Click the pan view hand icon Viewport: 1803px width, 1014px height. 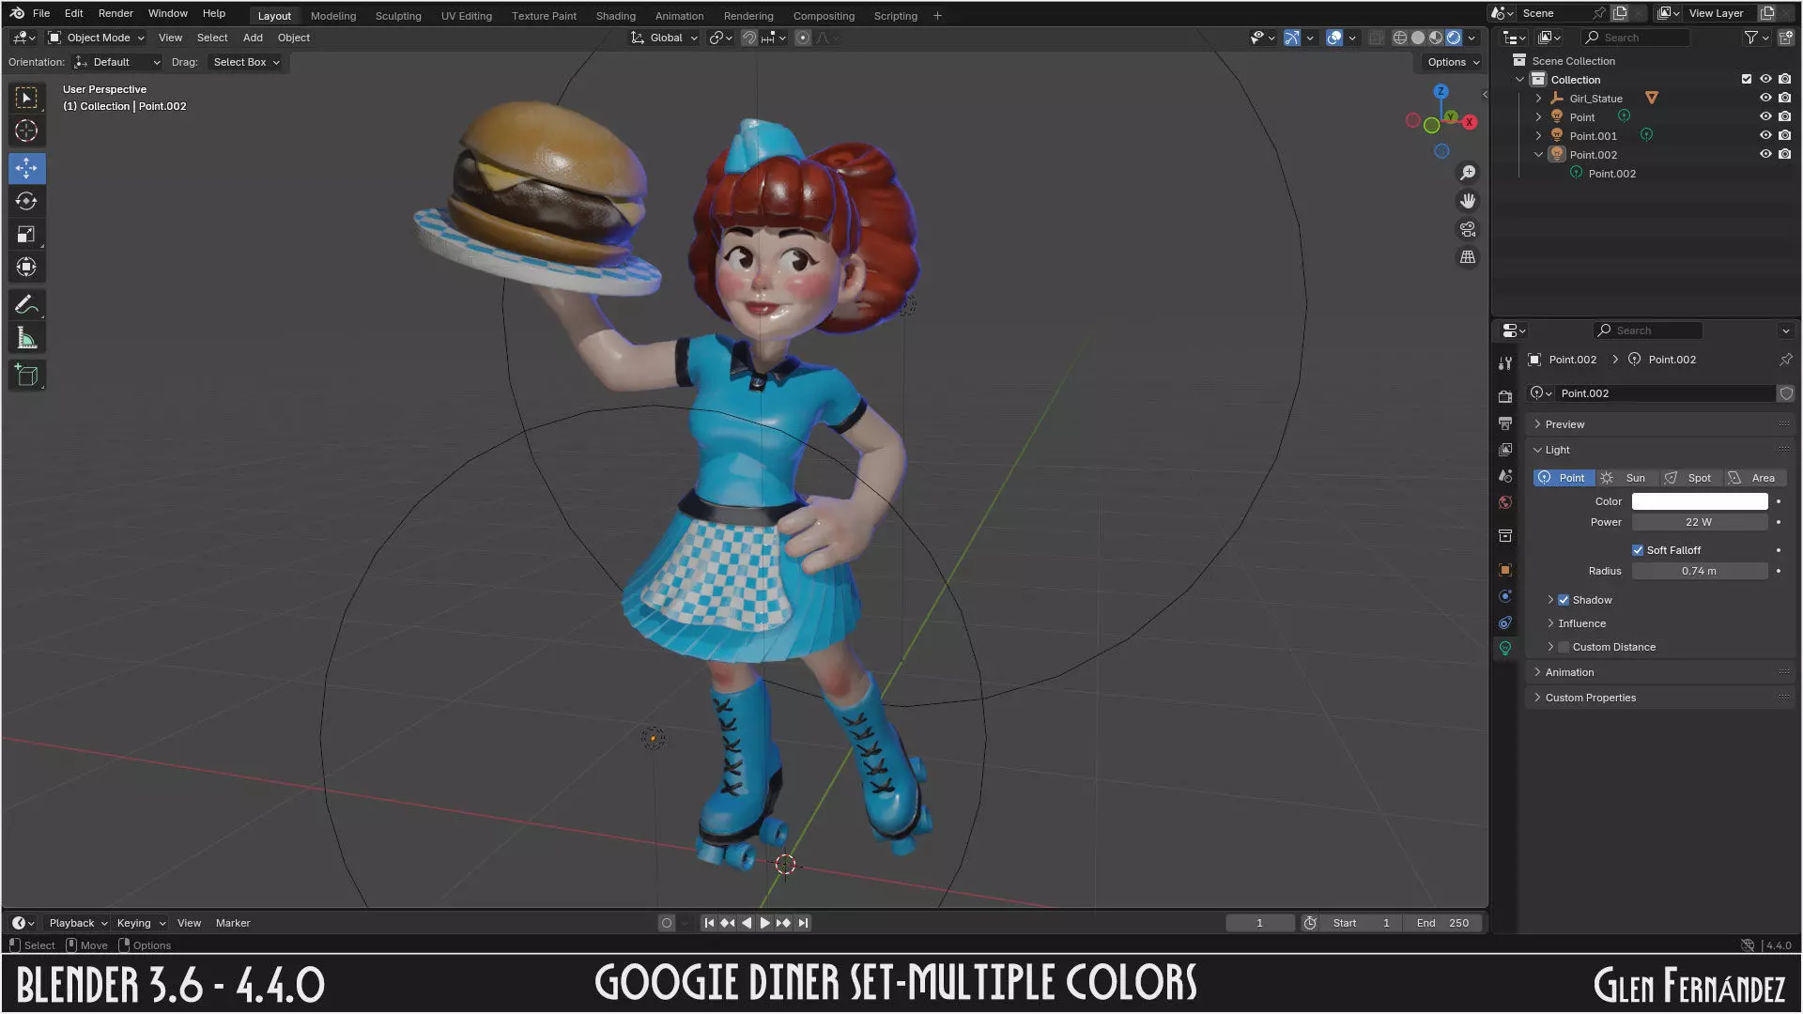1468,201
